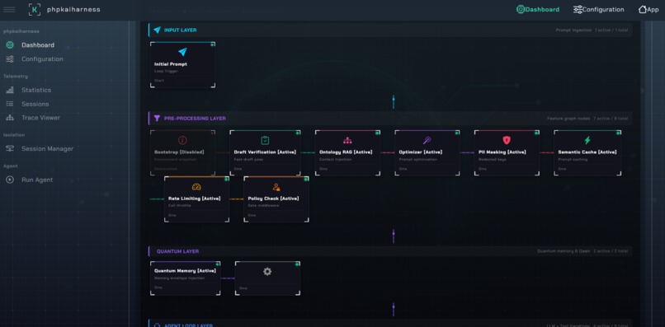Select the PII Masking [Active] title
The image size is (665, 327).
tap(502, 152)
